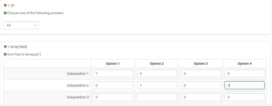Screen dimensions: 272x106
Task: Click into Subquestion 1 Option 4 field
Action: click(245, 73)
